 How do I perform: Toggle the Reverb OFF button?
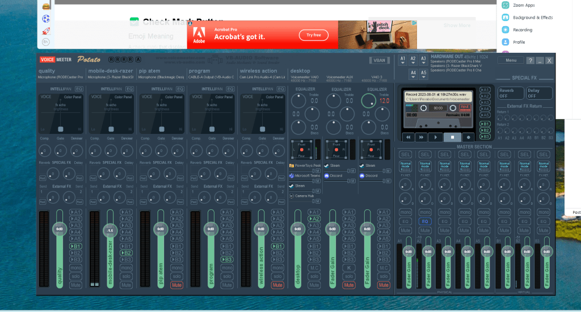(x=510, y=93)
